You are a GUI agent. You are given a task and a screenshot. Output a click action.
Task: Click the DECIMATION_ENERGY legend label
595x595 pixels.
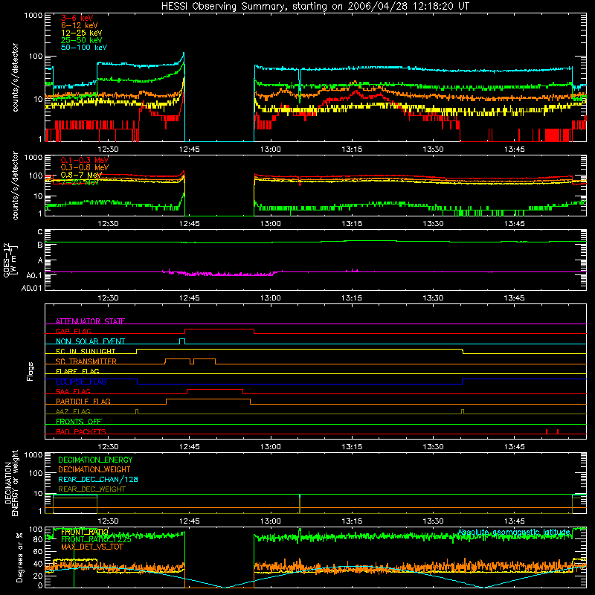(95, 460)
